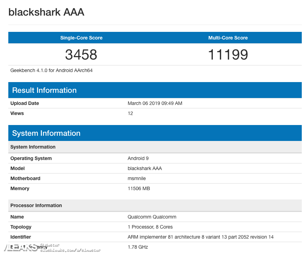The width and height of the screenshot is (308, 258).
Task: Select 'Geekbench 4.1.0 for Android AArch64' text
Action: coord(52,70)
